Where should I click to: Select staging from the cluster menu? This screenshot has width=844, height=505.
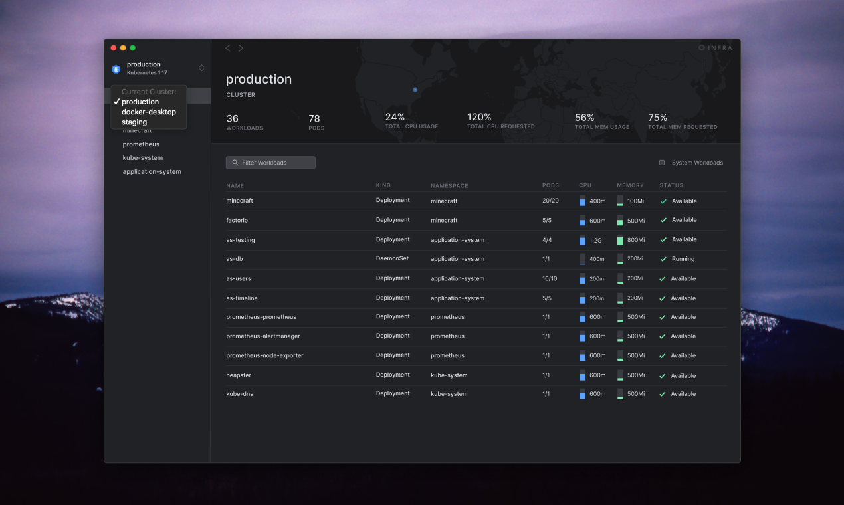coord(134,122)
